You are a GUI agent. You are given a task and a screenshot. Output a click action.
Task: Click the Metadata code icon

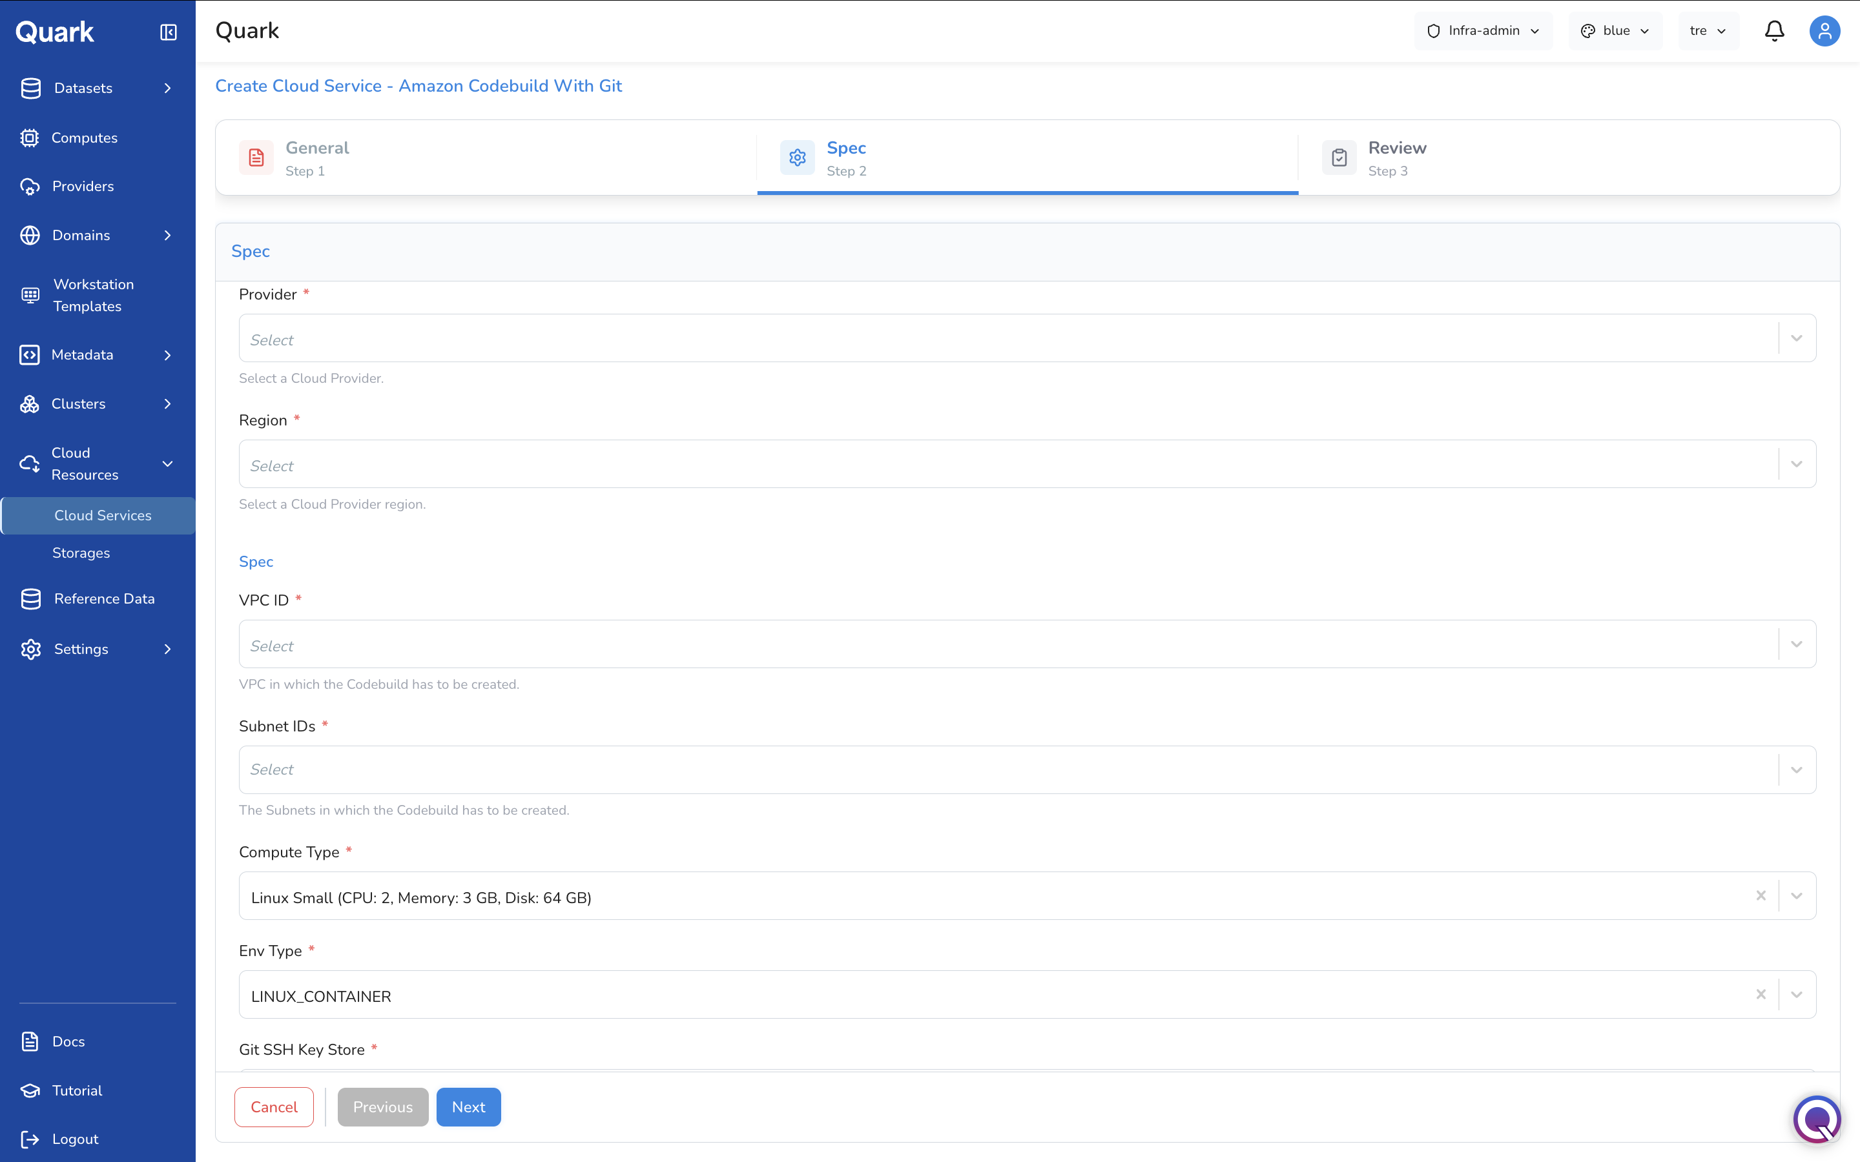30,354
